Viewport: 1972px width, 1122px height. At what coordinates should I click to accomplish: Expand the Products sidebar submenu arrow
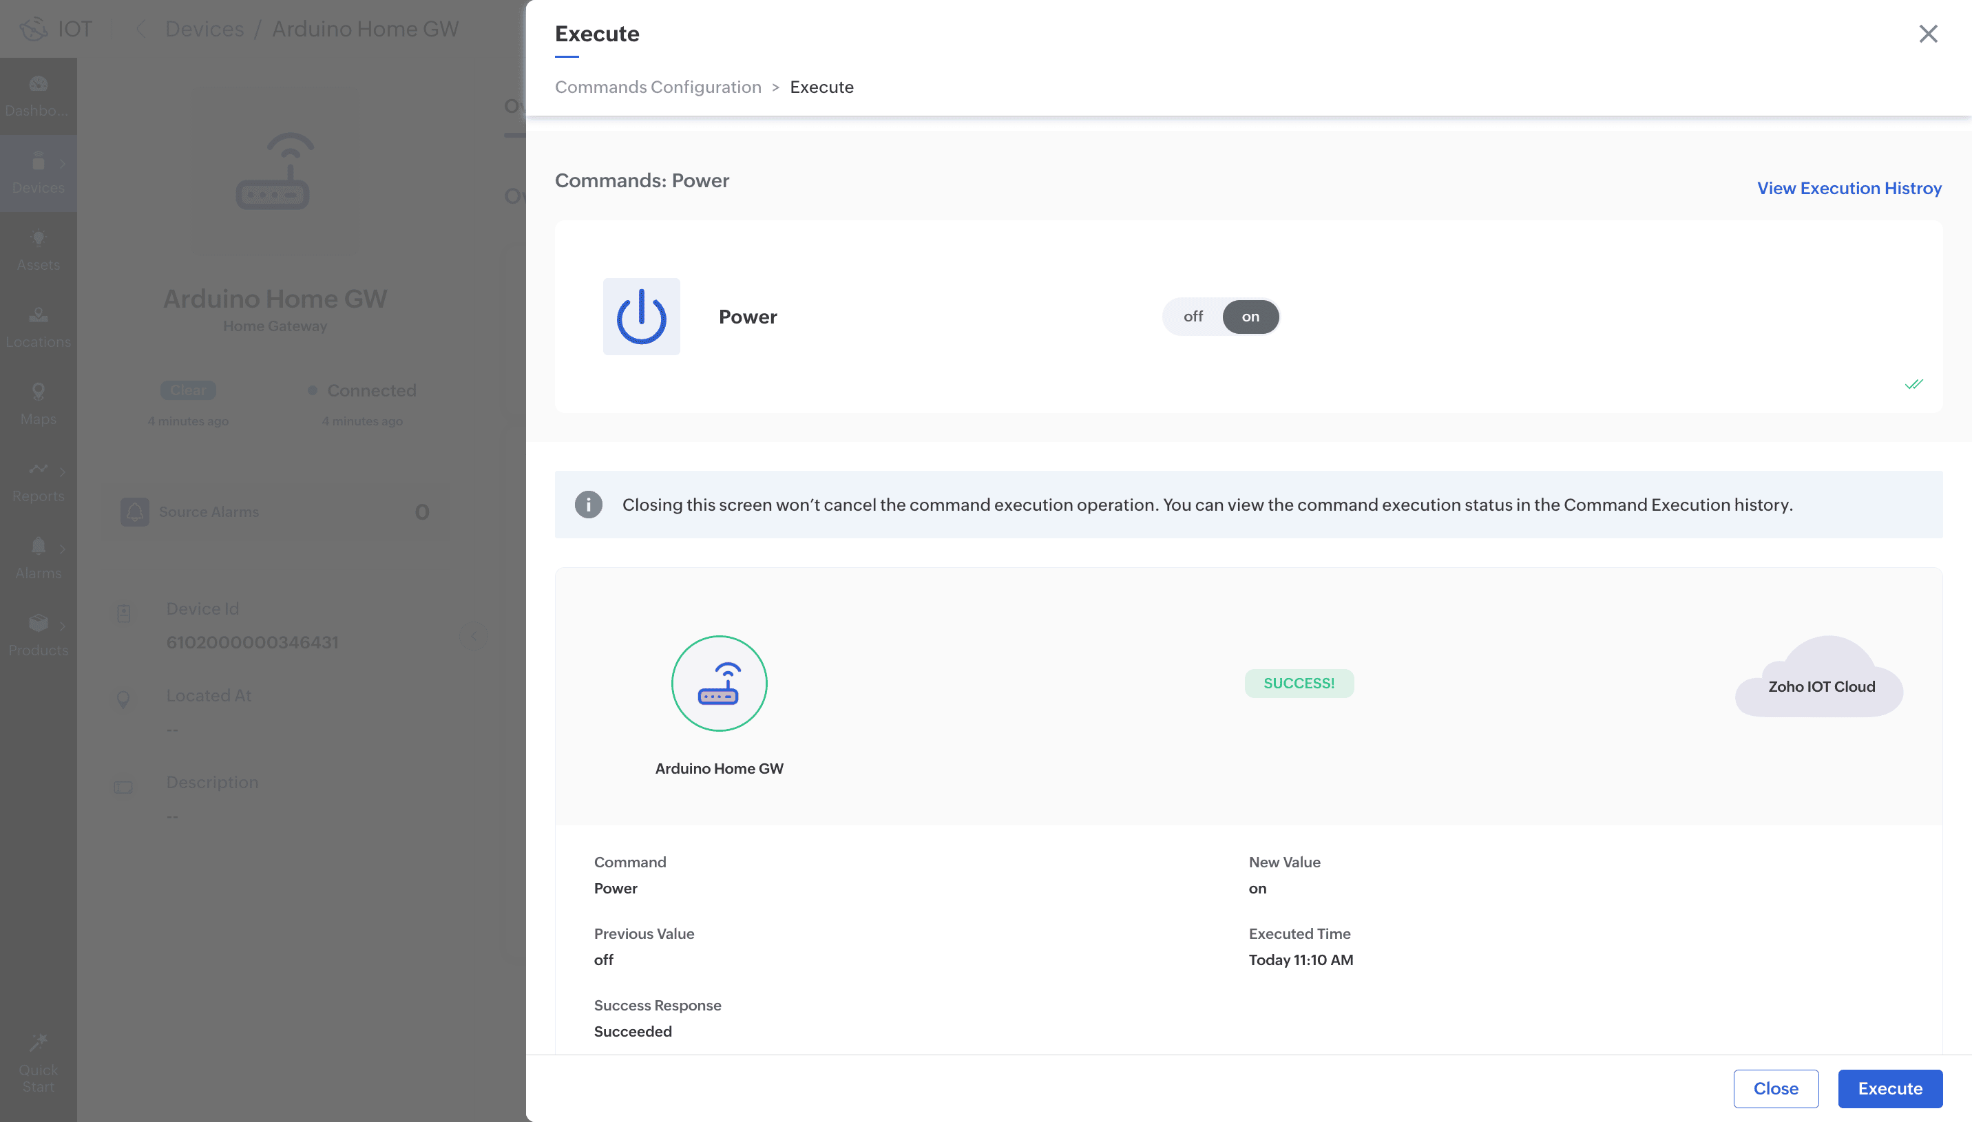click(63, 626)
